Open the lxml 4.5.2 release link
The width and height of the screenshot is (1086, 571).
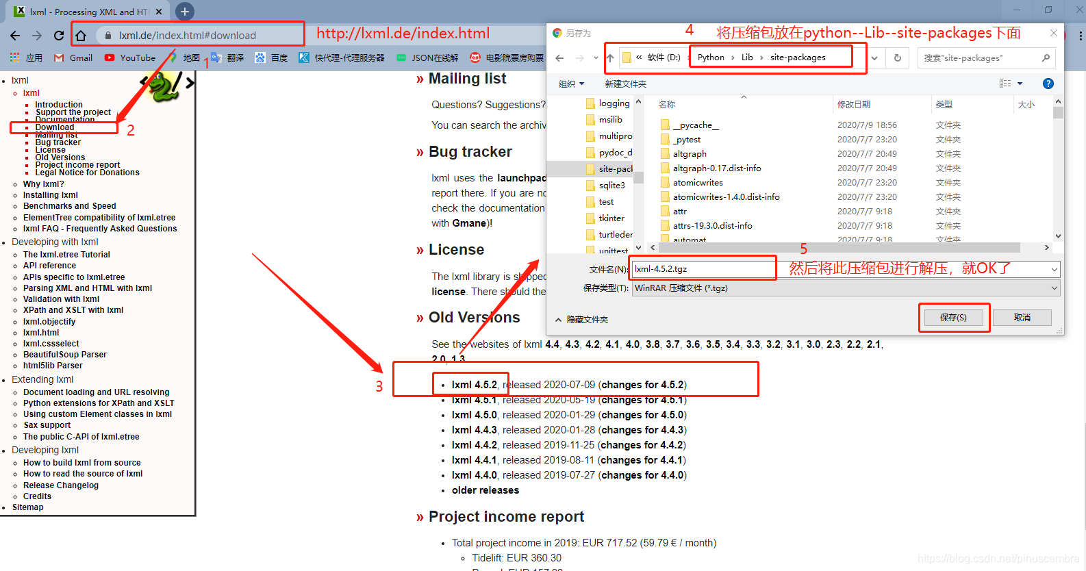coord(475,385)
